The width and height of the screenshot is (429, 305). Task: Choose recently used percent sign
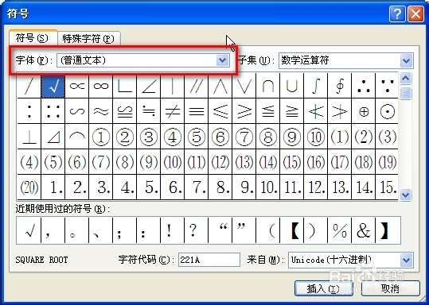click(x=339, y=230)
